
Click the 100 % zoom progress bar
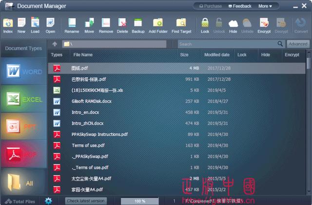coord(140,201)
